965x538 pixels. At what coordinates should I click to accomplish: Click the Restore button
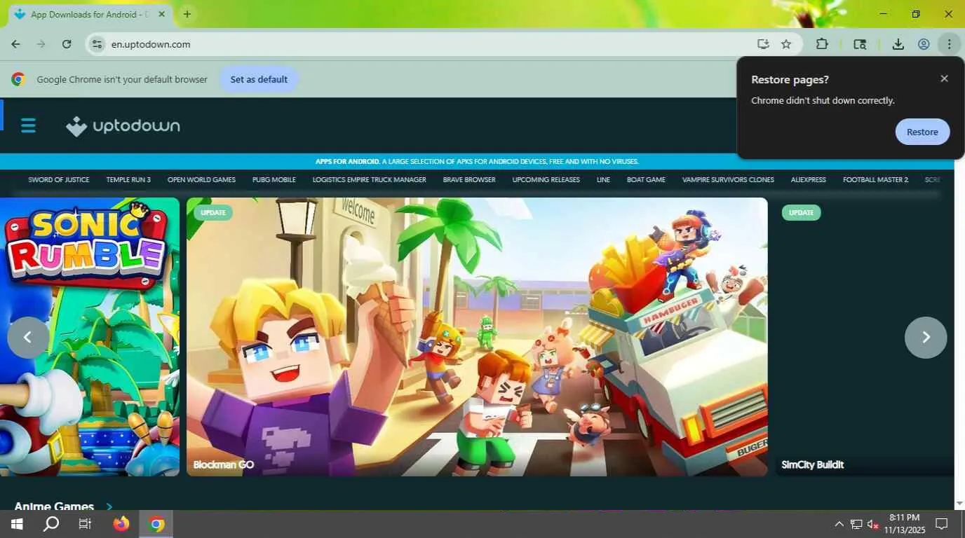pyautogui.click(x=922, y=132)
